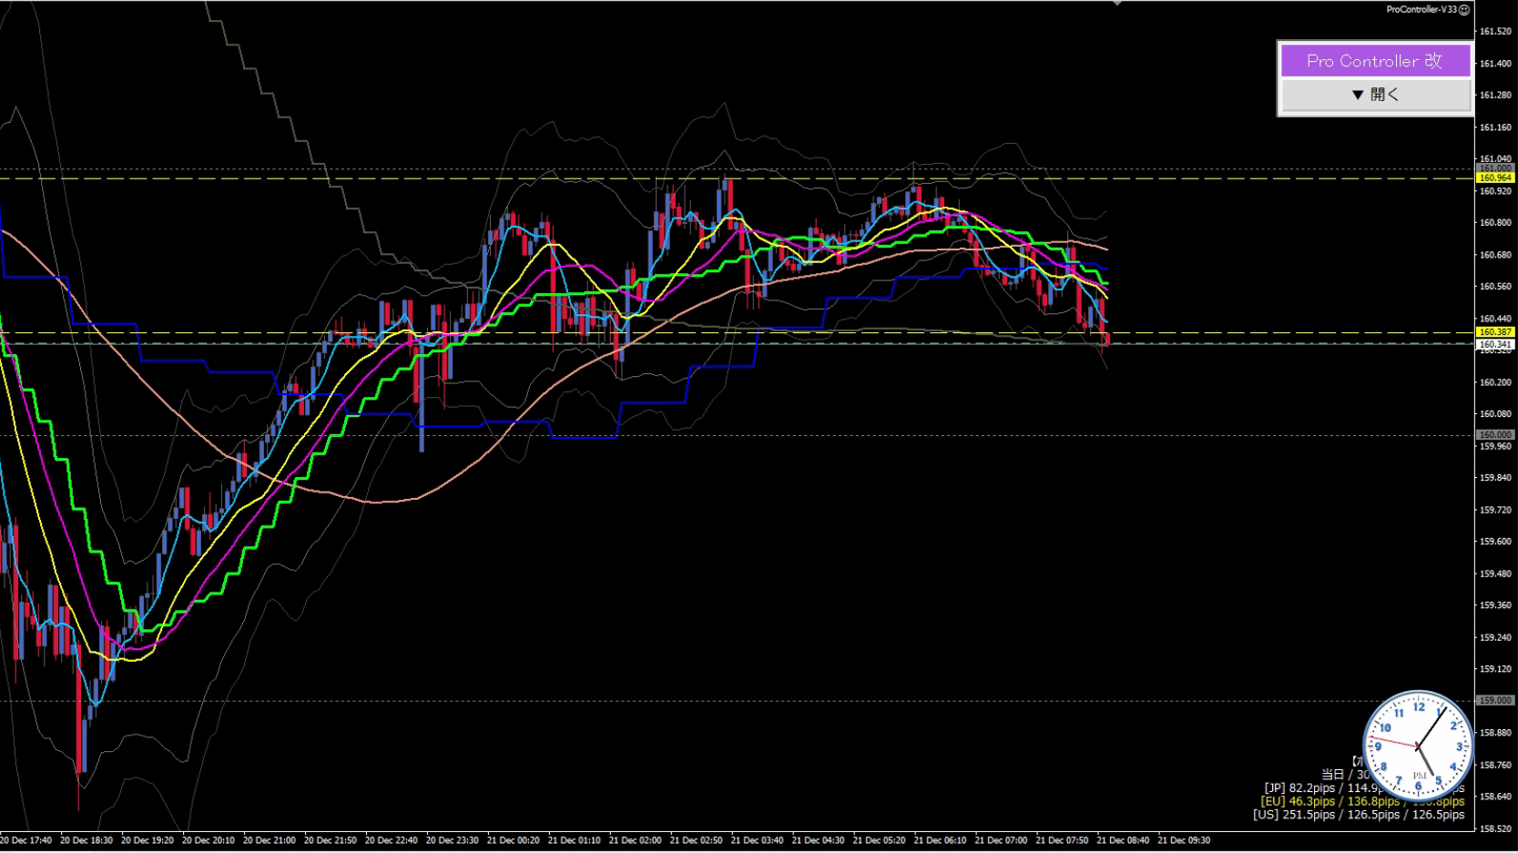The width and height of the screenshot is (1518, 853).
Task: Click the 20 Dec 17:40 time label
Action: [x=25, y=841]
